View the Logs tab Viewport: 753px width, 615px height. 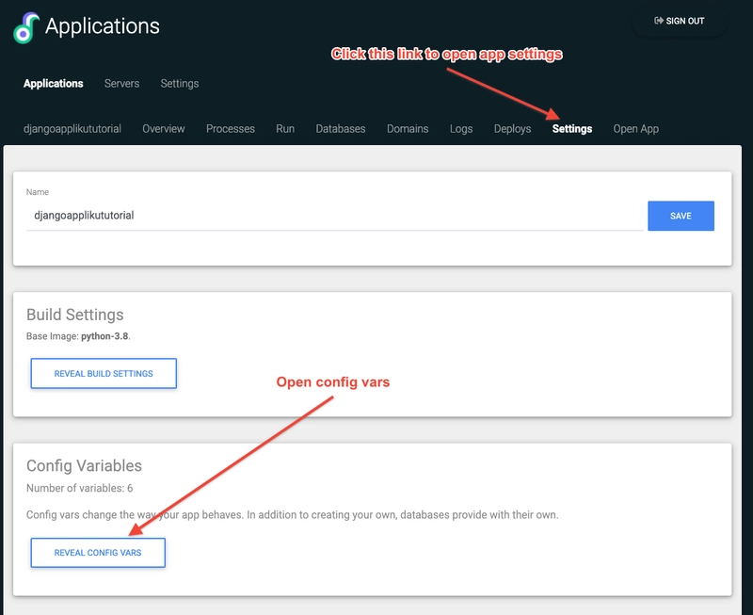click(461, 129)
